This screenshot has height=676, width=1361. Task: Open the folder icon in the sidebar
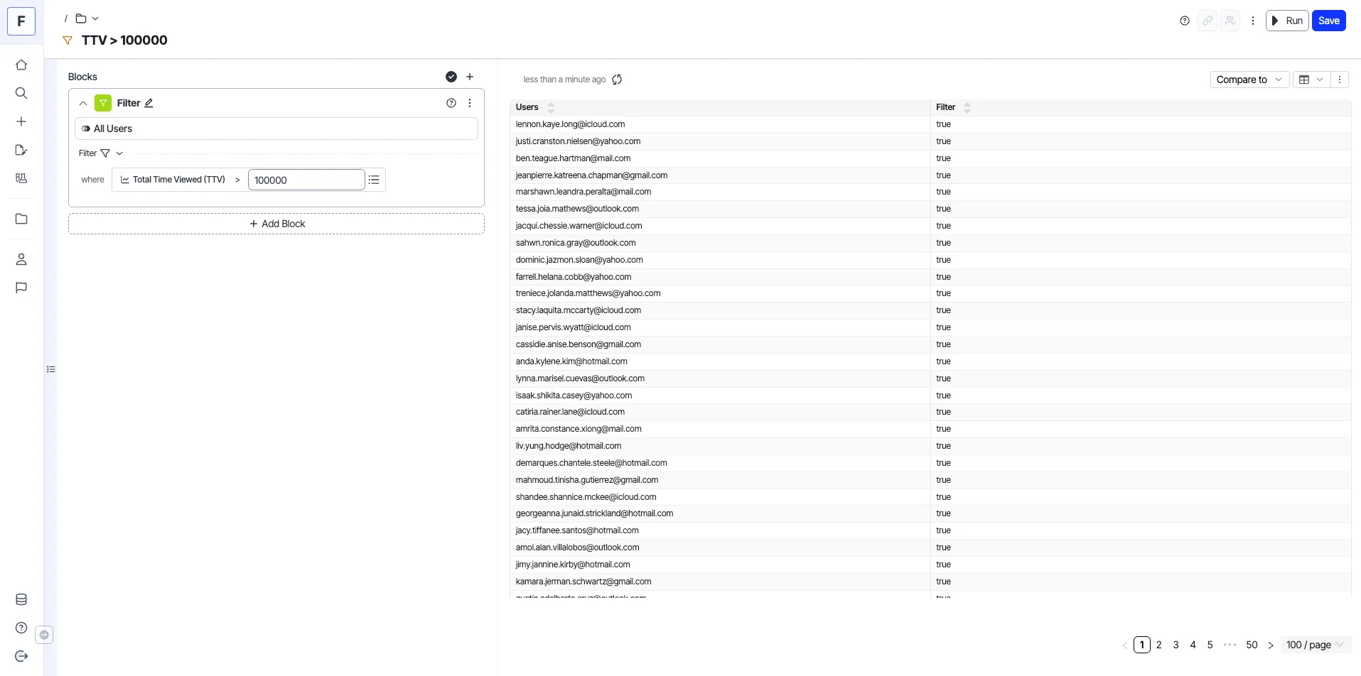point(21,219)
